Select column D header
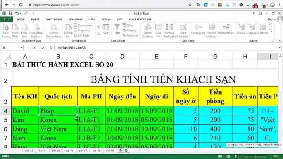 122,57
